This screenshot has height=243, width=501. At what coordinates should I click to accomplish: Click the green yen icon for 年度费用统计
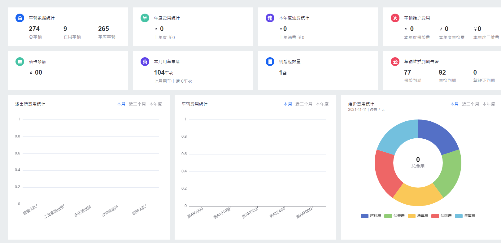[x=145, y=18]
